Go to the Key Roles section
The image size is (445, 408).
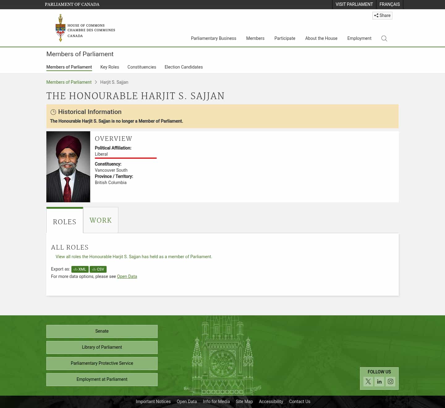[x=109, y=67]
